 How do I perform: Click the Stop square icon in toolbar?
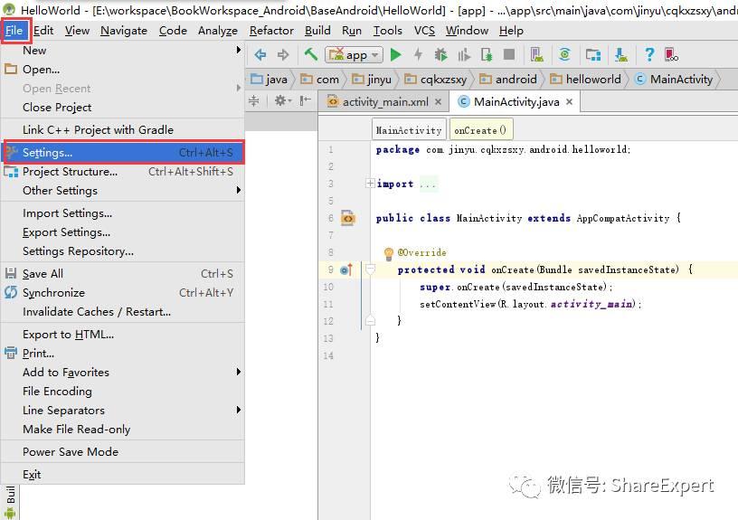tap(509, 55)
